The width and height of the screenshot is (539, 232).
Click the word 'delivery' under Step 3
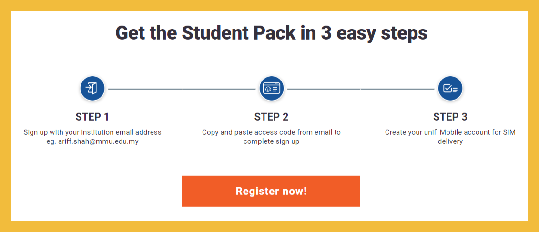[x=450, y=141]
